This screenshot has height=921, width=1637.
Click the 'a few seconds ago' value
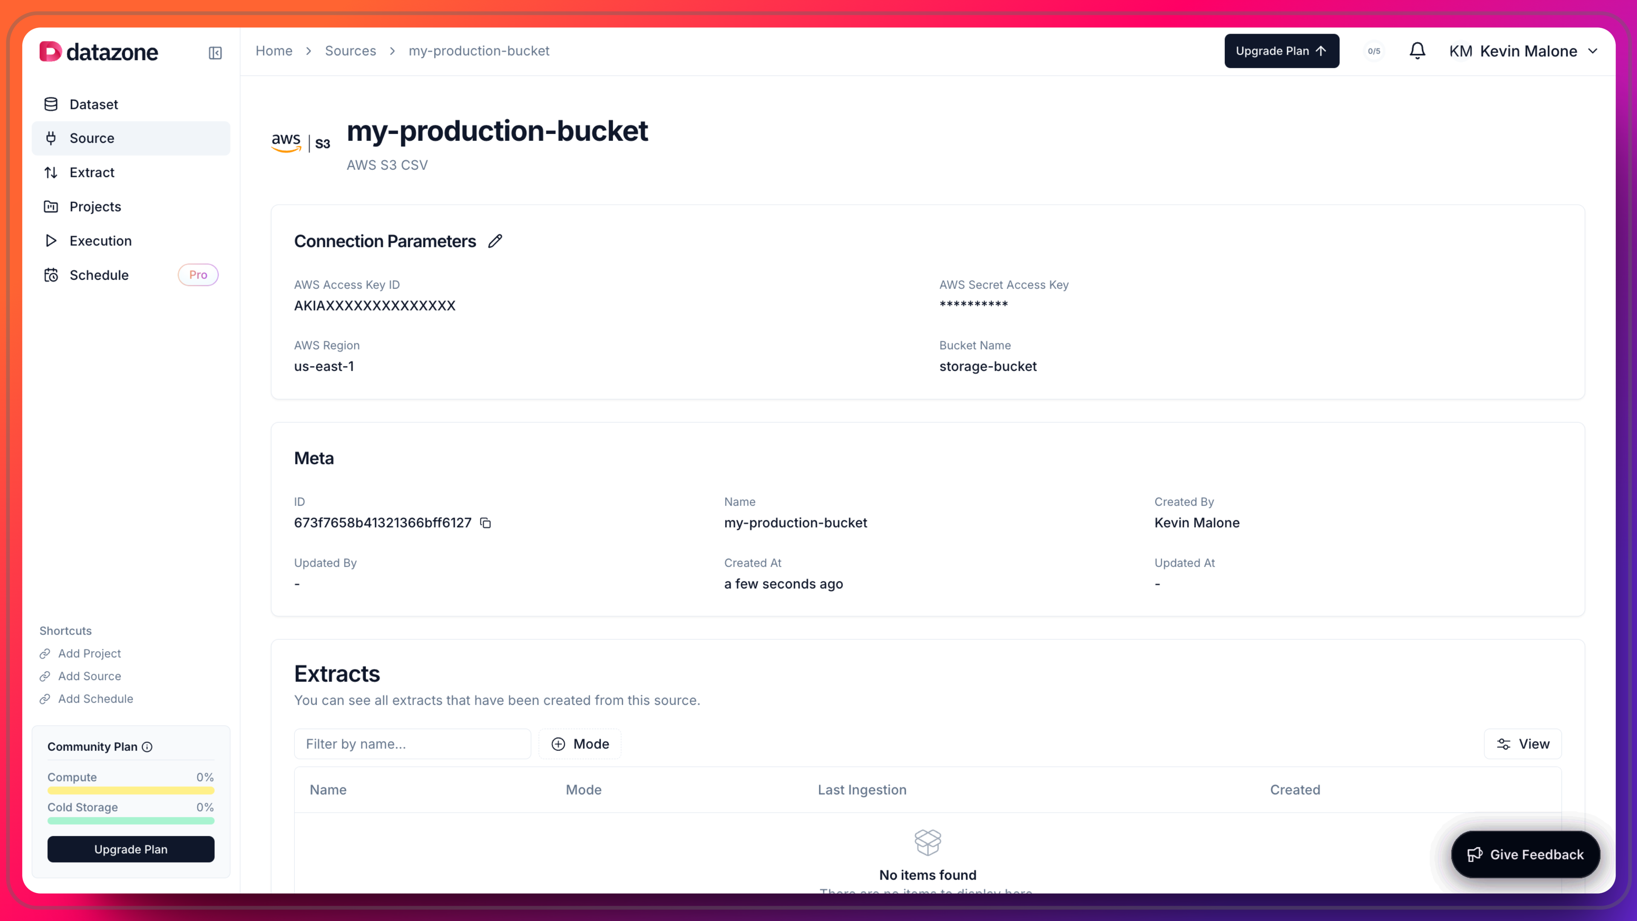tap(784, 584)
